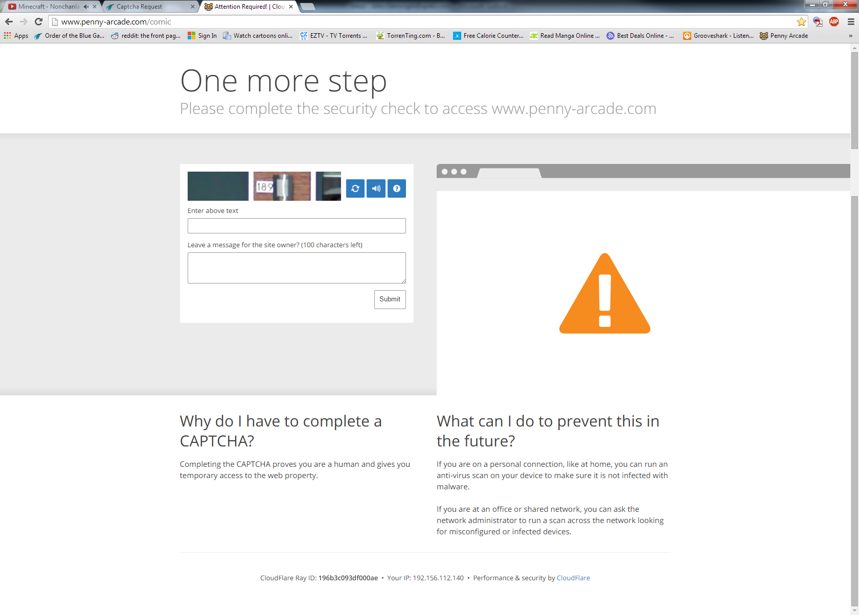Play the audio CAPTCHA challenge
Viewport: 859px width, 615px height.
pos(376,188)
